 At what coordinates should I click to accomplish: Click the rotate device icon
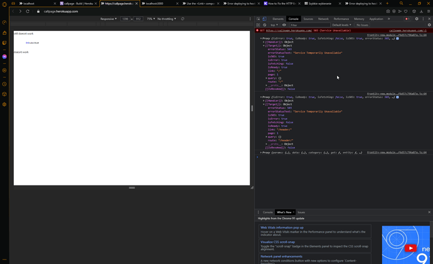tap(183, 19)
